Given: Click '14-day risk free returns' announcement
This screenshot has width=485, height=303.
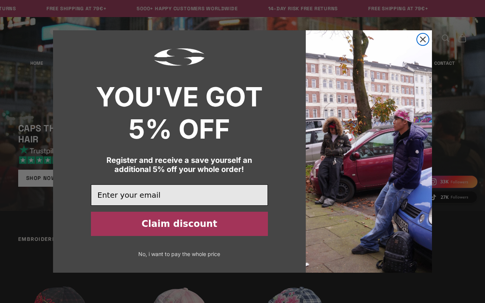Looking at the screenshot, I should (x=303, y=9).
